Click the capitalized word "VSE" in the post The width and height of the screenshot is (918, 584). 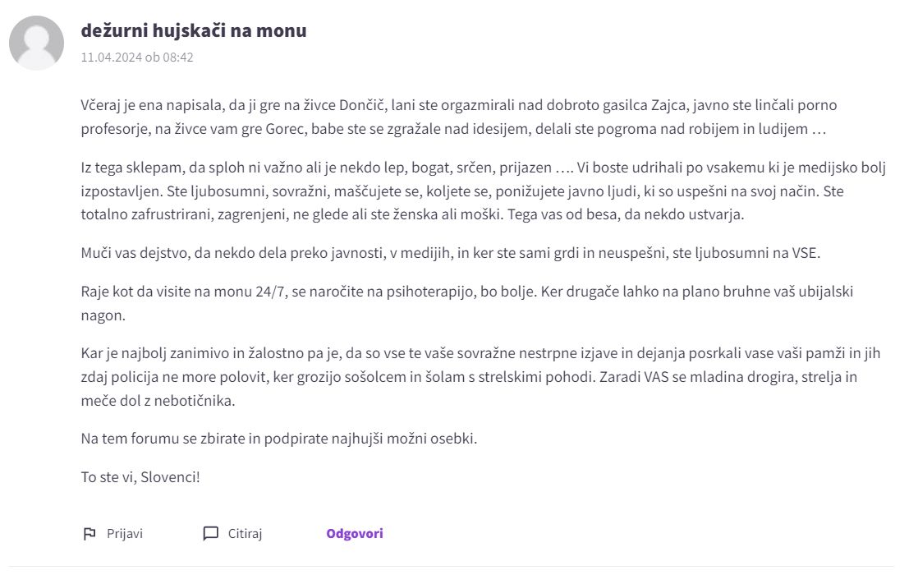803,253
